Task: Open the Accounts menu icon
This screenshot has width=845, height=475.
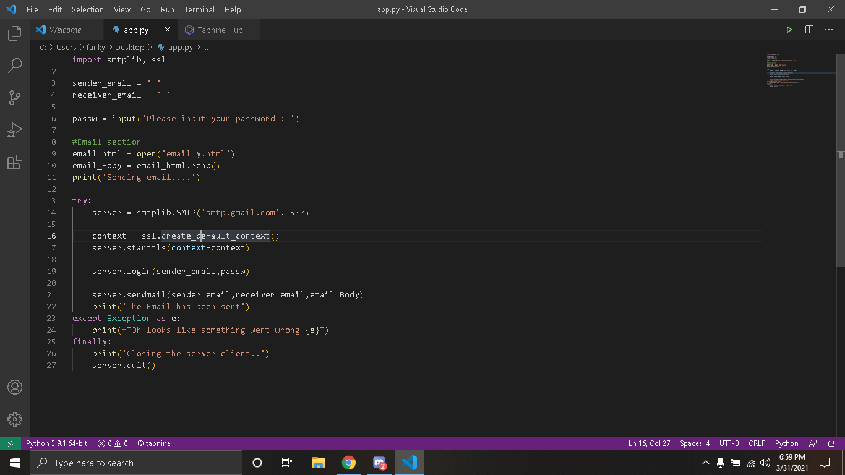Action: pyautogui.click(x=15, y=387)
